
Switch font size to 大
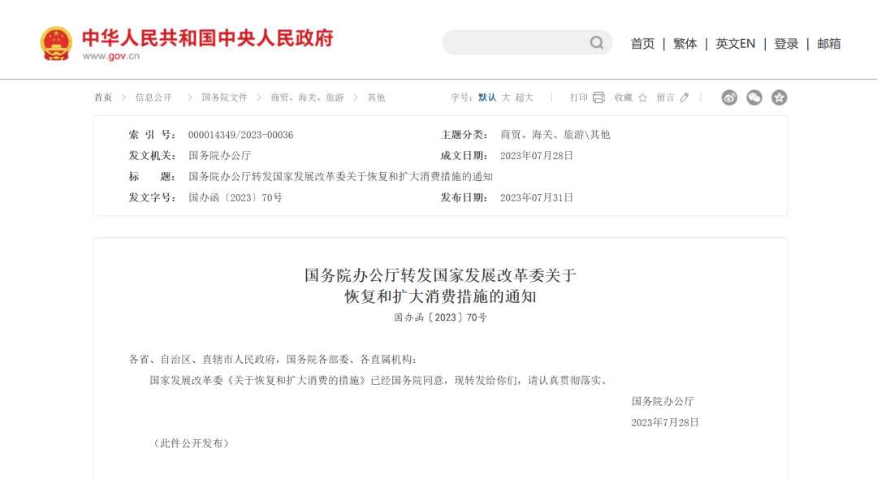click(x=506, y=97)
